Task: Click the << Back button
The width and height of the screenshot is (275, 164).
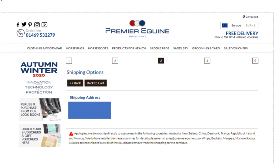Action: (x=75, y=83)
